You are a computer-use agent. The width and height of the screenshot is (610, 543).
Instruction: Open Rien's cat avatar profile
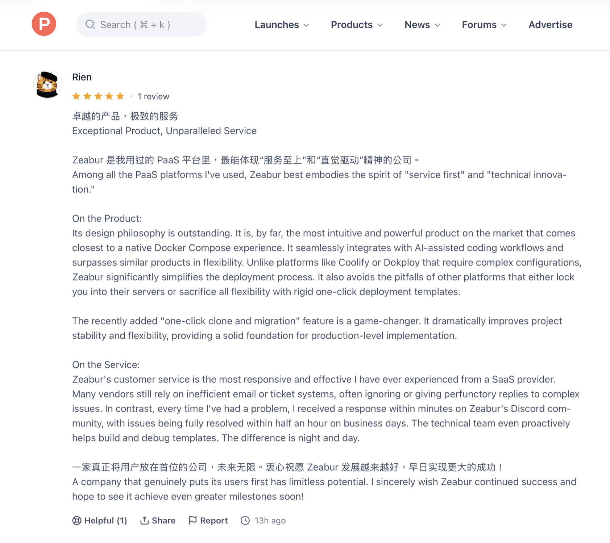(47, 84)
